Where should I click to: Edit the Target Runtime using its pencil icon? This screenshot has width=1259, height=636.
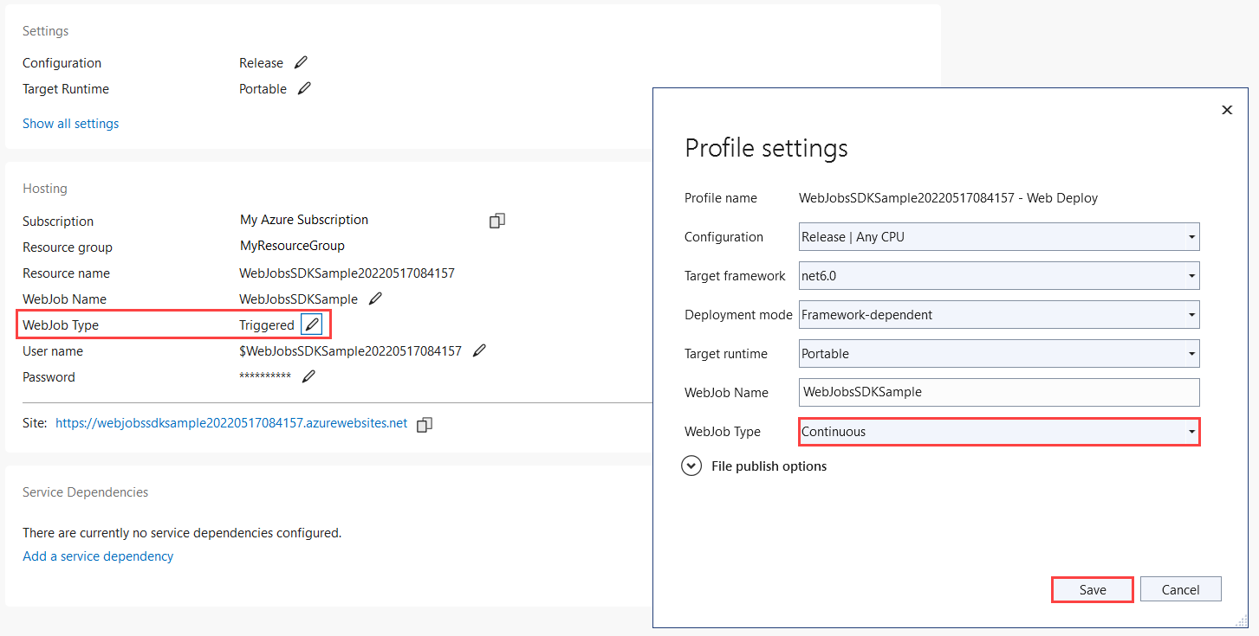click(304, 88)
